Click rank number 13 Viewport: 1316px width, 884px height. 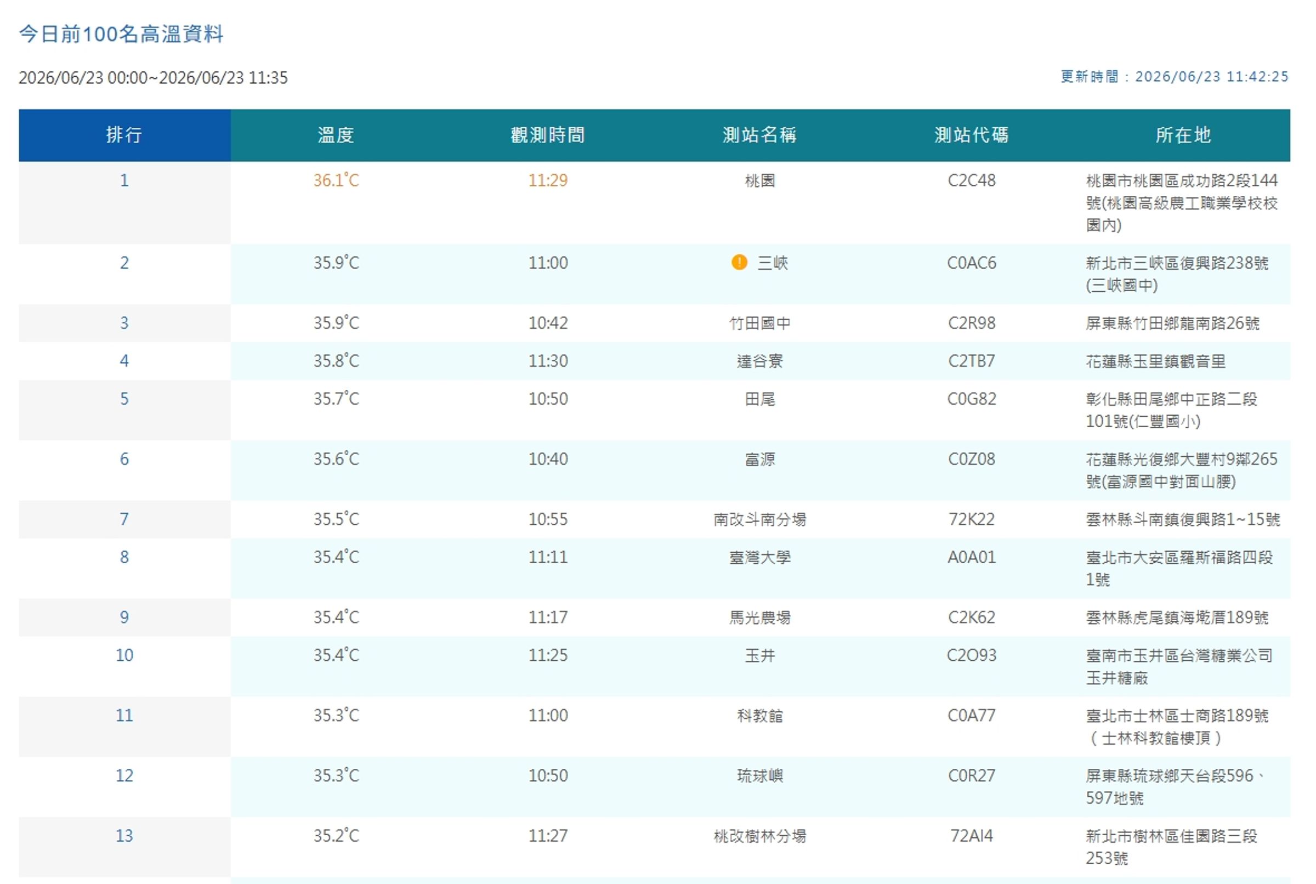(124, 836)
